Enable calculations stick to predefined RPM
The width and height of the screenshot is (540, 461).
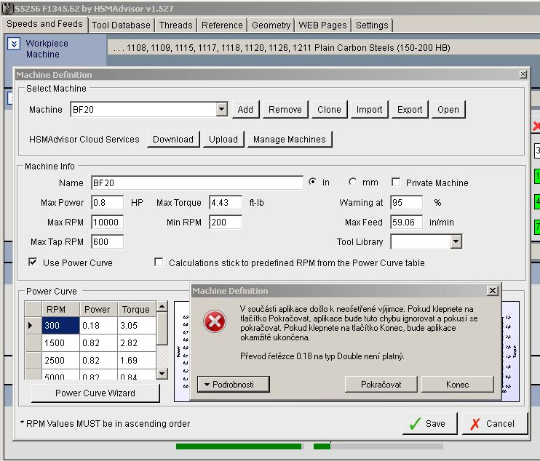tap(159, 262)
